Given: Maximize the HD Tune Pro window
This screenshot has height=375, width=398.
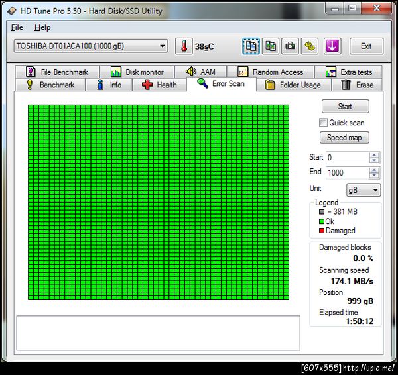Looking at the screenshot, I should (x=352, y=9).
